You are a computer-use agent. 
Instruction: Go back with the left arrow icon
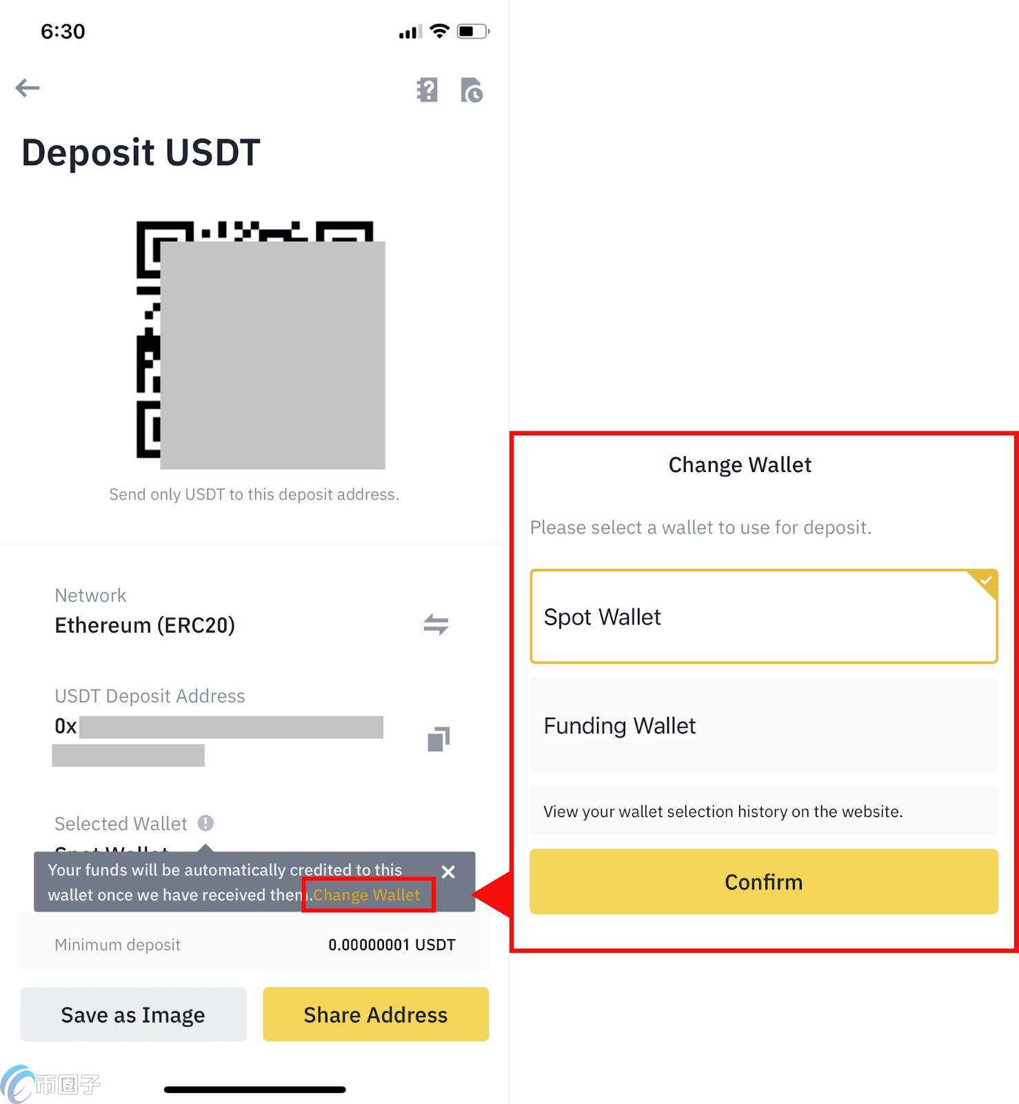[28, 88]
